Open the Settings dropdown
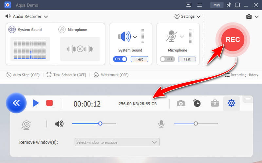 click(187, 16)
